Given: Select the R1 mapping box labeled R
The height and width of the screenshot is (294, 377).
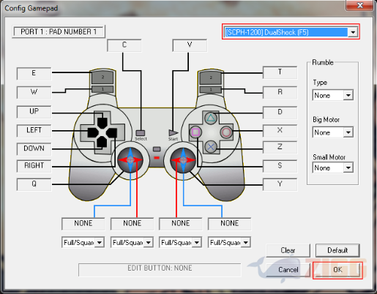Looking at the screenshot, I should click(x=280, y=92).
